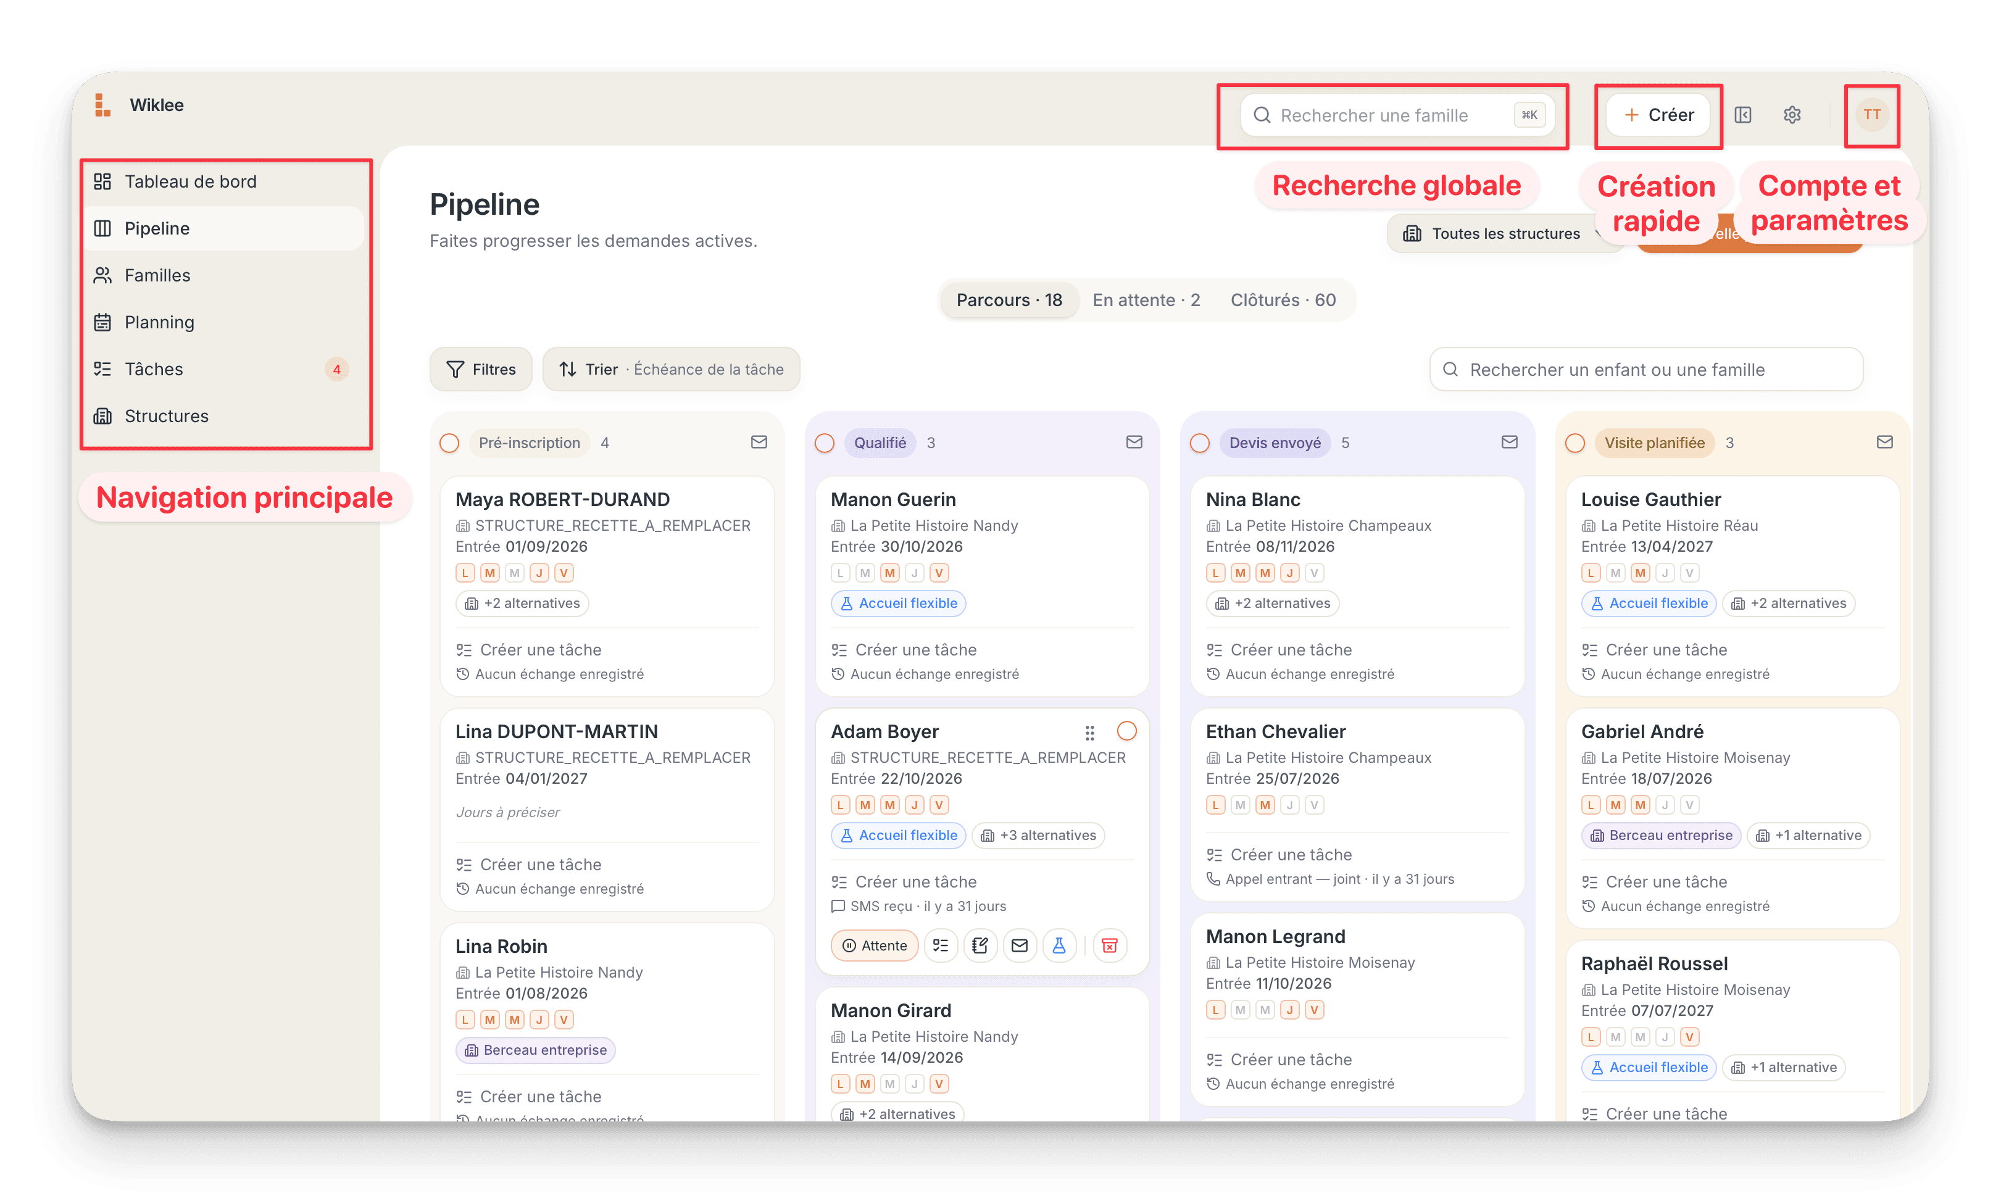Click Créer une tâche on Maya ROBERT-DURAND card
Image resolution: width=2001 pixels, height=1193 pixels.
[528, 649]
